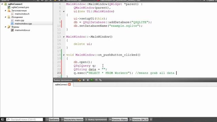
Task: Click the underlined data variable on line 22
Action: pos(92,69)
